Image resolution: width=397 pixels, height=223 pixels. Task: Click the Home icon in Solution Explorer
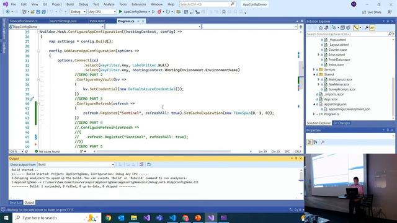click(321, 28)
